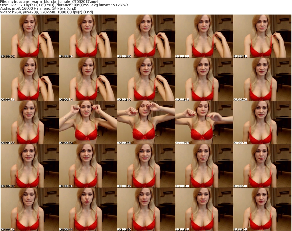Select the thumbnail stamped 00:00:36
This screenshot has width=292, height=231.
pyautogui.click(x=146, y=166)
